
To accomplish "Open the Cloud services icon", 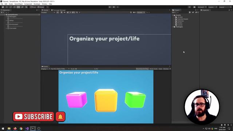I will point(194,7).
